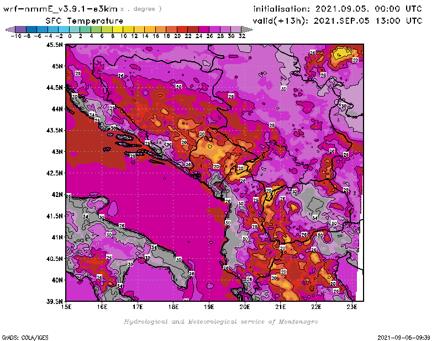Click the SFC Temperature heading
Screen dimensions: 442x341
pyautogui.click(x=85, y=21)
